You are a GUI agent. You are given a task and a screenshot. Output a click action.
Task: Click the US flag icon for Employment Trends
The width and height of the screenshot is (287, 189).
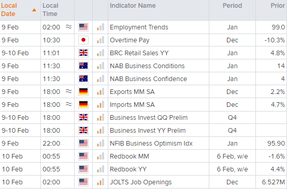coord(83,27)
